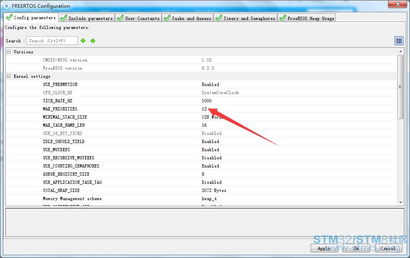The width and height of the screenshot is (410, 258).
Task: Edit the QUEUE_REGISTRY_SIZE value 8
Action: (x=203, y=174)
